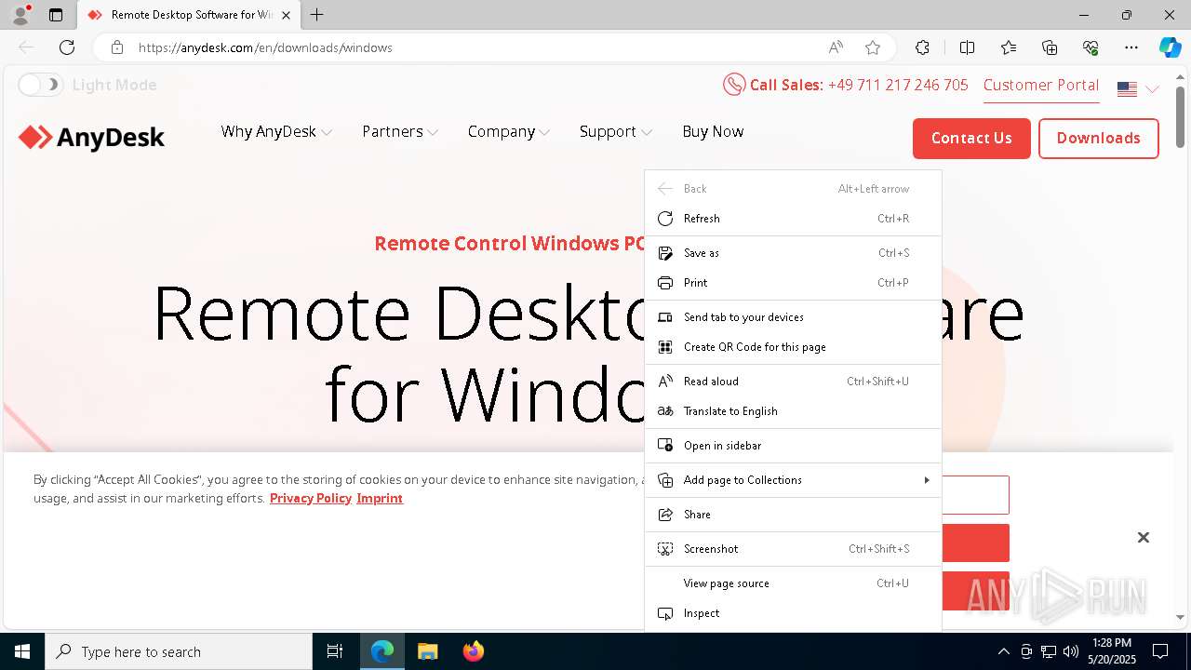Screen dimensions: 1191x670
Task: Choose Print from context menu
Action: (x=793, y=283)
